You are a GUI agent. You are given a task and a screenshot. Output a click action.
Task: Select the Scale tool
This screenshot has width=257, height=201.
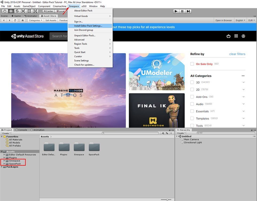coord(23,11)
